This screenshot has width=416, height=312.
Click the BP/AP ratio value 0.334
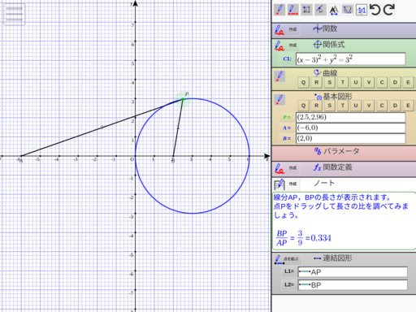tap(321, 238)
